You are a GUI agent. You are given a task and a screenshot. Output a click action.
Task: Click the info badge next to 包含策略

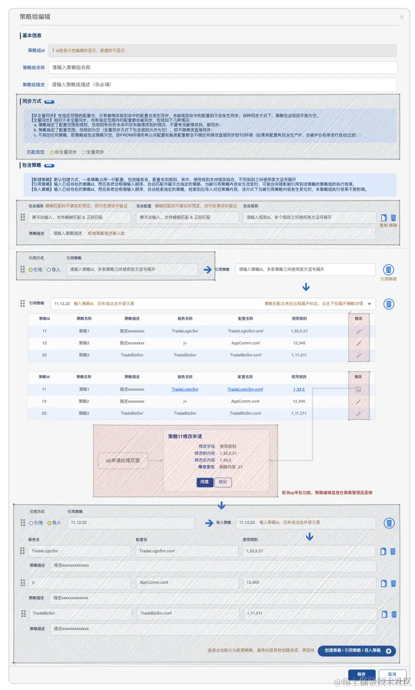point(49,165)
